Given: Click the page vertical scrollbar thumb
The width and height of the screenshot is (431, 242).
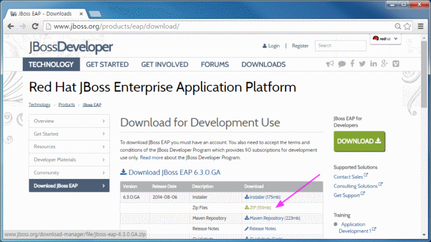Looking at the screenshot, I should pyautogui.click(x=424, y=74).
